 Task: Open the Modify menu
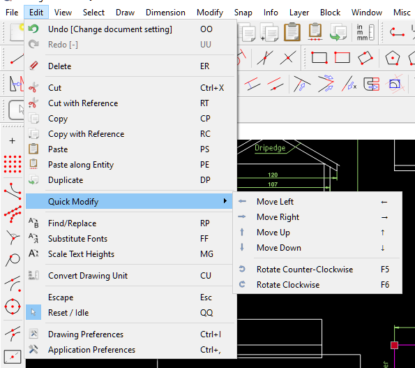point(210,13)
